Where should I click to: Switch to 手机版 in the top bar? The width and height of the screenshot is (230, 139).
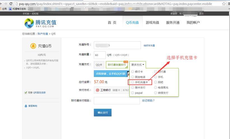pos(26,14)
